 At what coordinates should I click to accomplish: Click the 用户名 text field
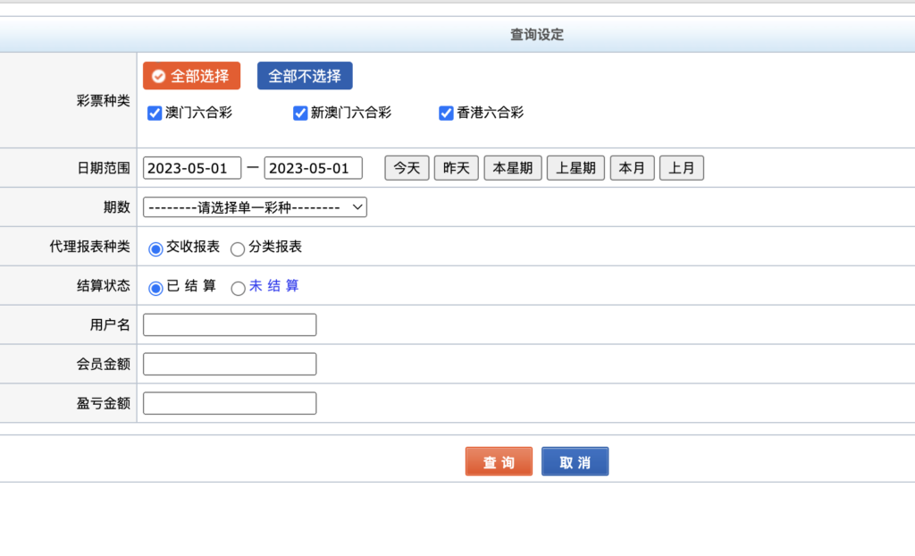point(230,325)
